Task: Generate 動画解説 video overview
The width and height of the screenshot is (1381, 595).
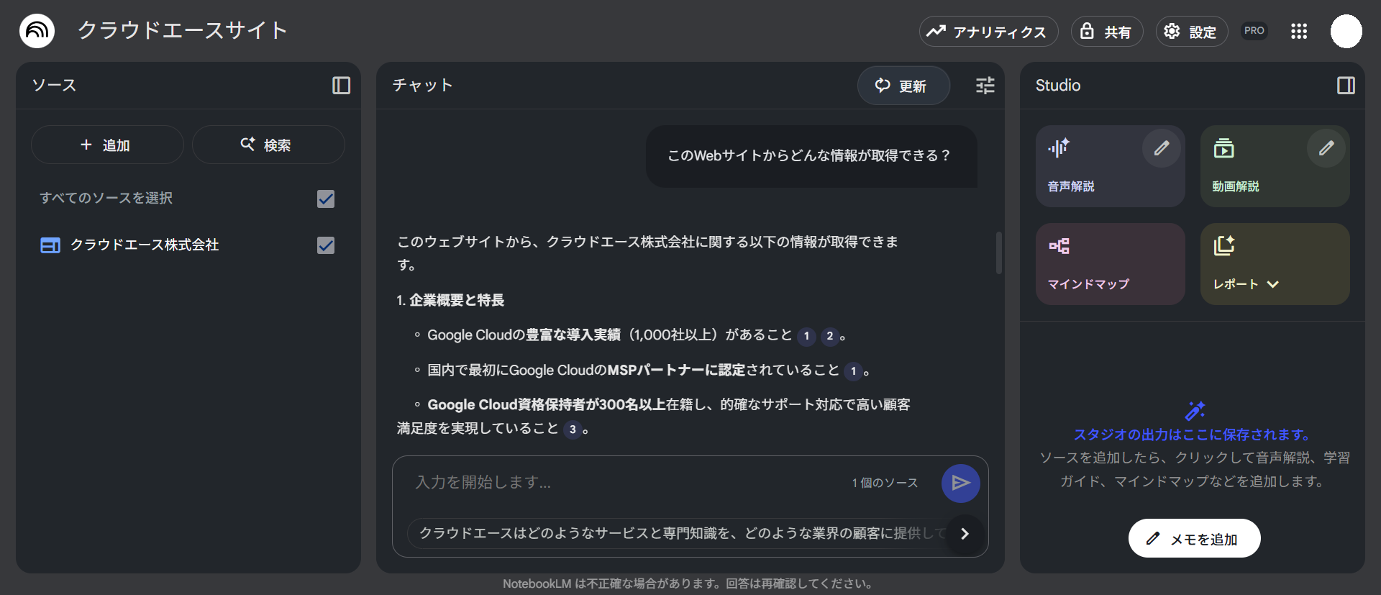Action: point(1275,166)
